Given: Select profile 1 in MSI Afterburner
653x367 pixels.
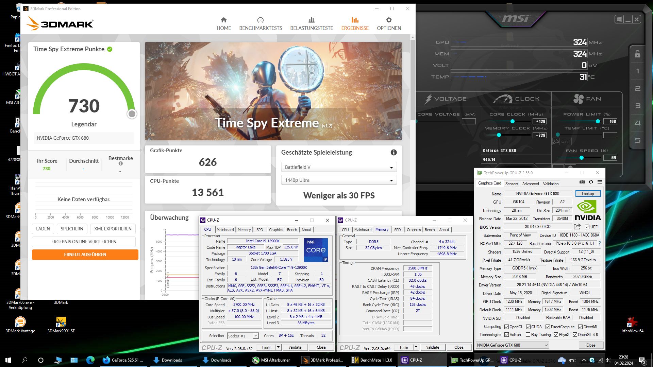Looking at the screenshot, I should [638, 71].
